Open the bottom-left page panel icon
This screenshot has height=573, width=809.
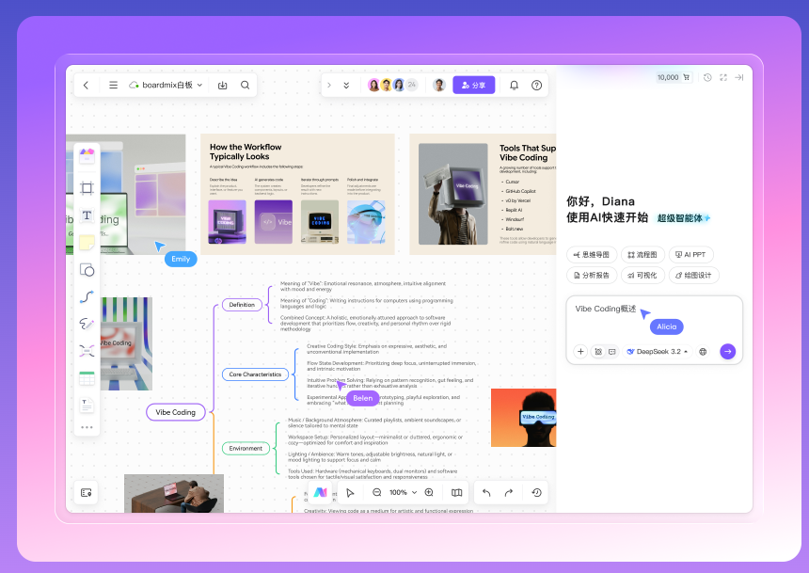pyautogui.click(x=87, y=492)
